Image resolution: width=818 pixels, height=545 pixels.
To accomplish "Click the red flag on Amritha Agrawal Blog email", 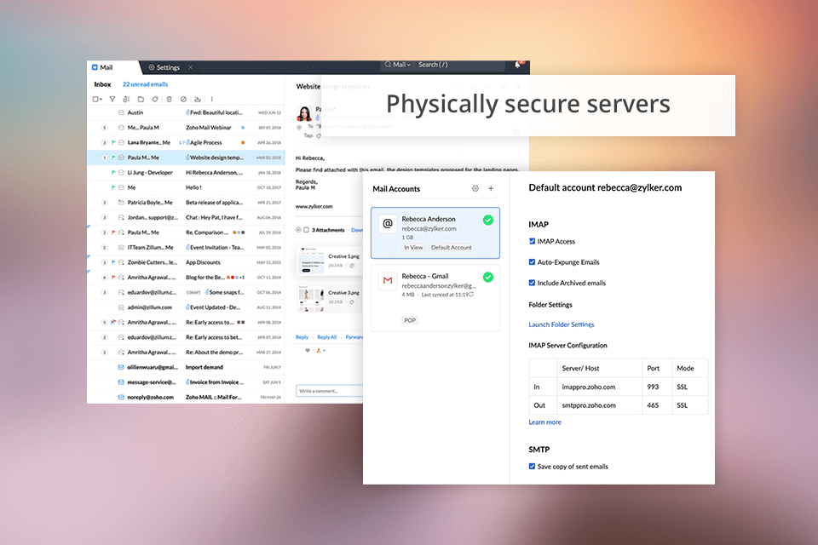I will (113, 278).
